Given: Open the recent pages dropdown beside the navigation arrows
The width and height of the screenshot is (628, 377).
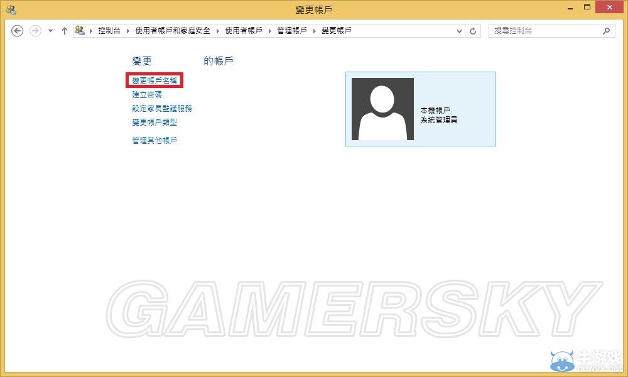Looking at the screenshot, I should 50,30.
